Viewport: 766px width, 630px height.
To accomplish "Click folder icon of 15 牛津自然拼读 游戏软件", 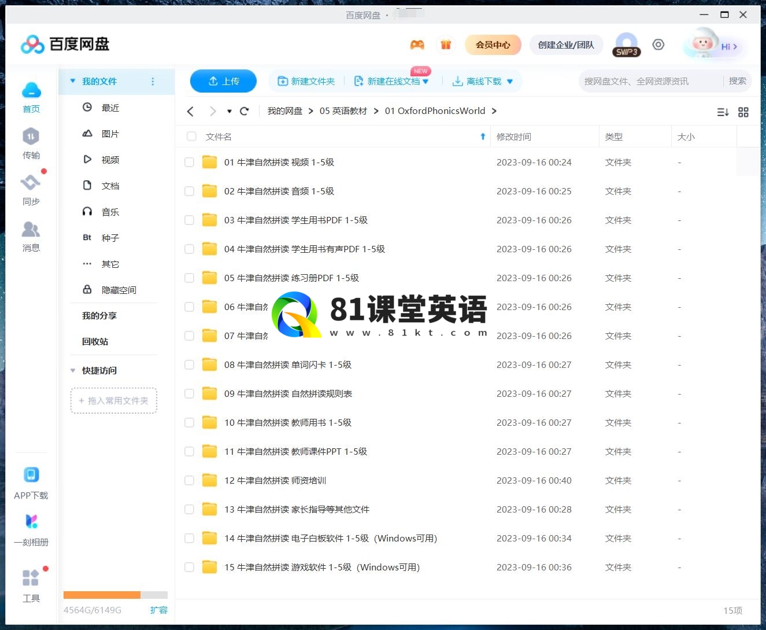I will (209, 567).
